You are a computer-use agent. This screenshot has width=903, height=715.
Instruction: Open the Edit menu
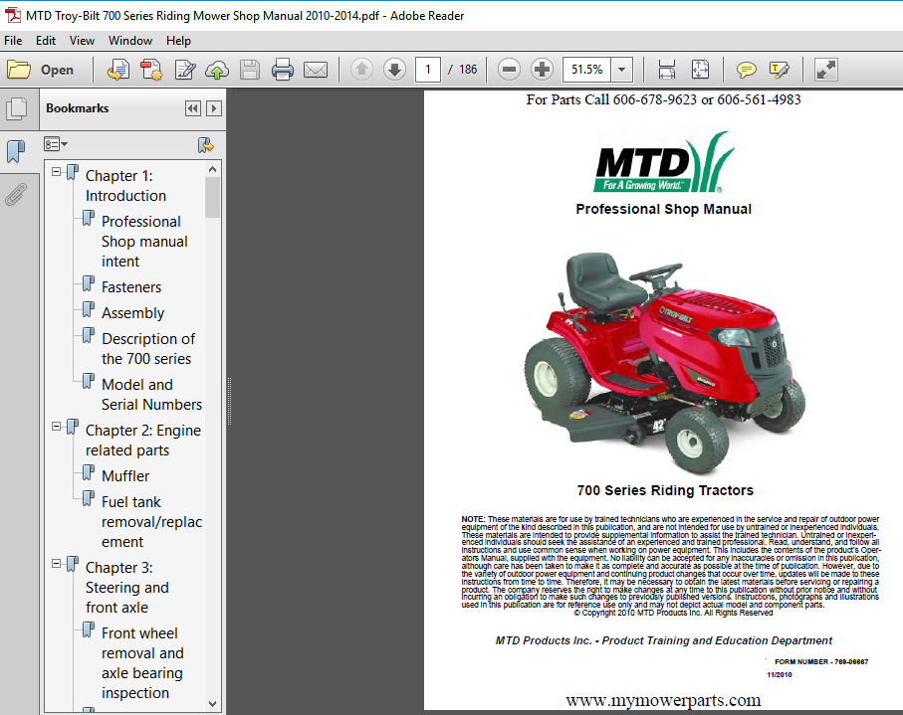click(x=46, y=41)
